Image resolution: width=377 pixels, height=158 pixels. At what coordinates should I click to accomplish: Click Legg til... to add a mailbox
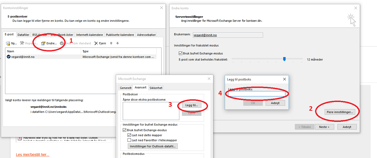[x=192, y=105]
